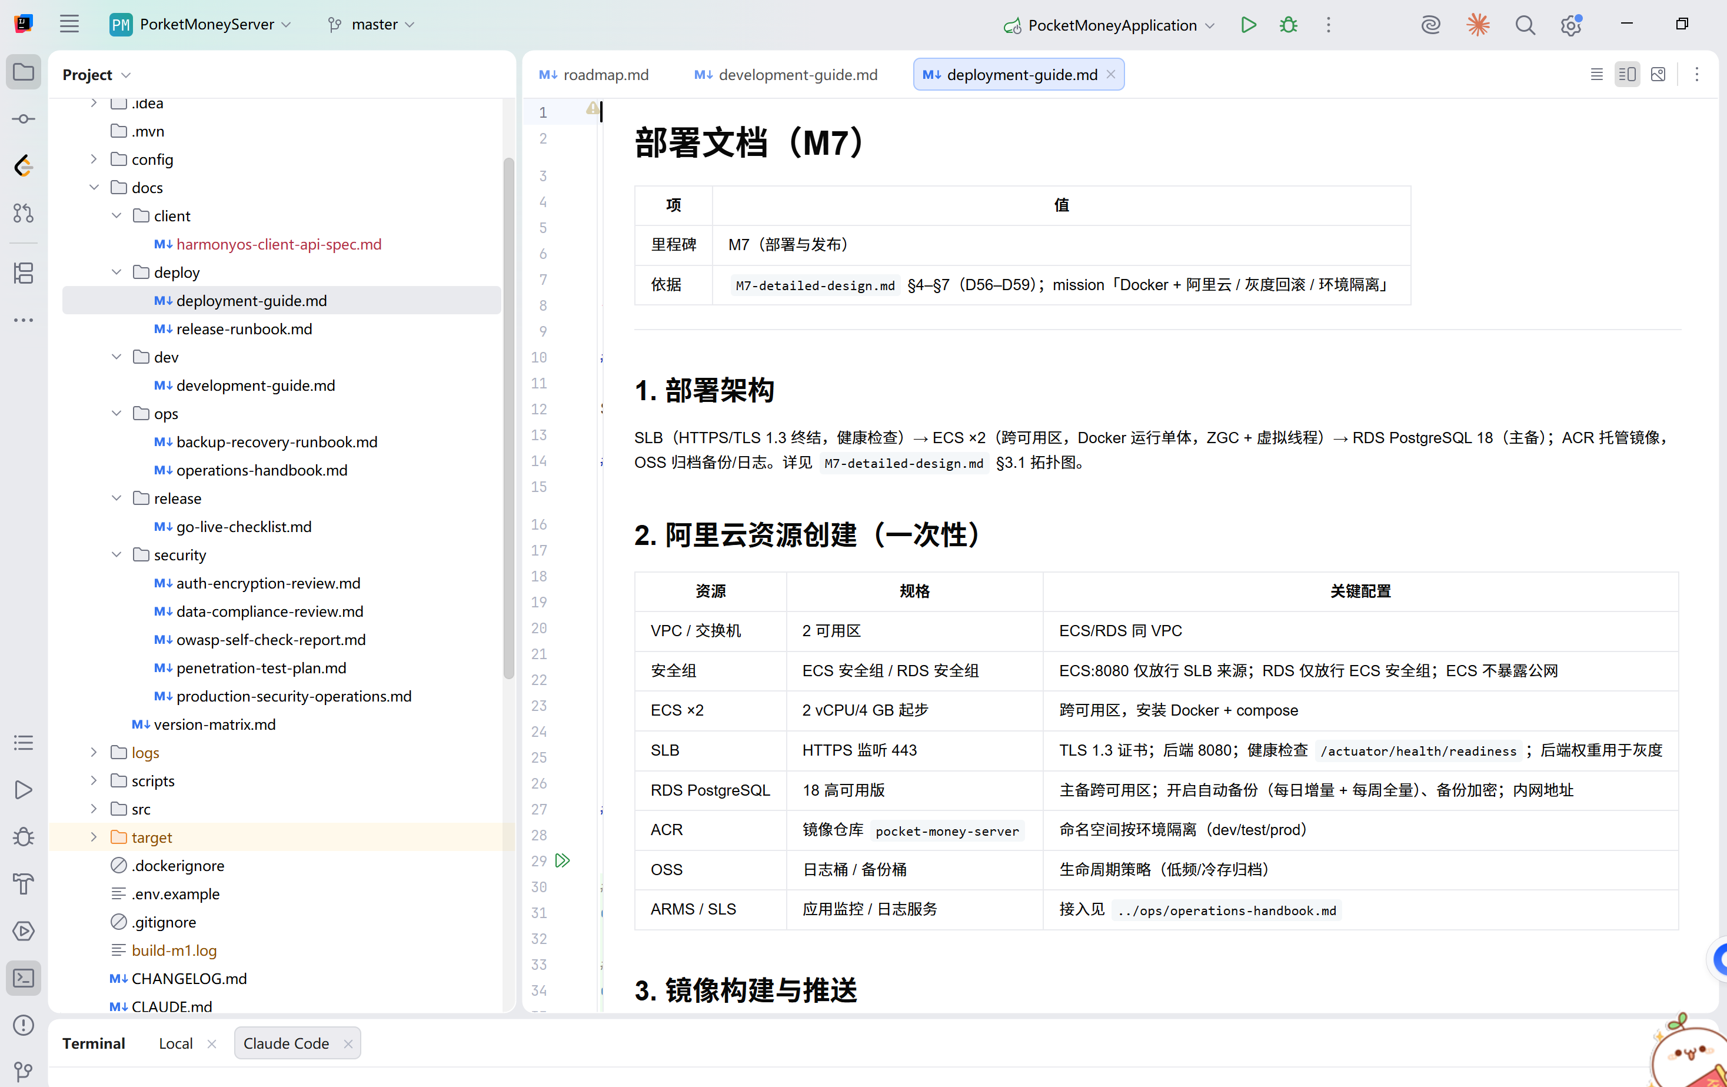Open the .env.example file
This screenshot has width=1727, height=1087.
(176, 894)
